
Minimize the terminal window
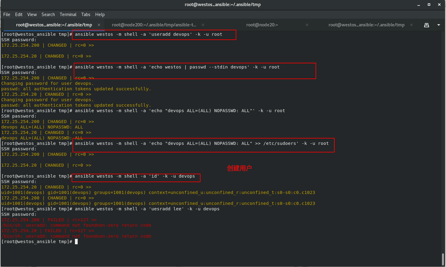click(419, 5)
